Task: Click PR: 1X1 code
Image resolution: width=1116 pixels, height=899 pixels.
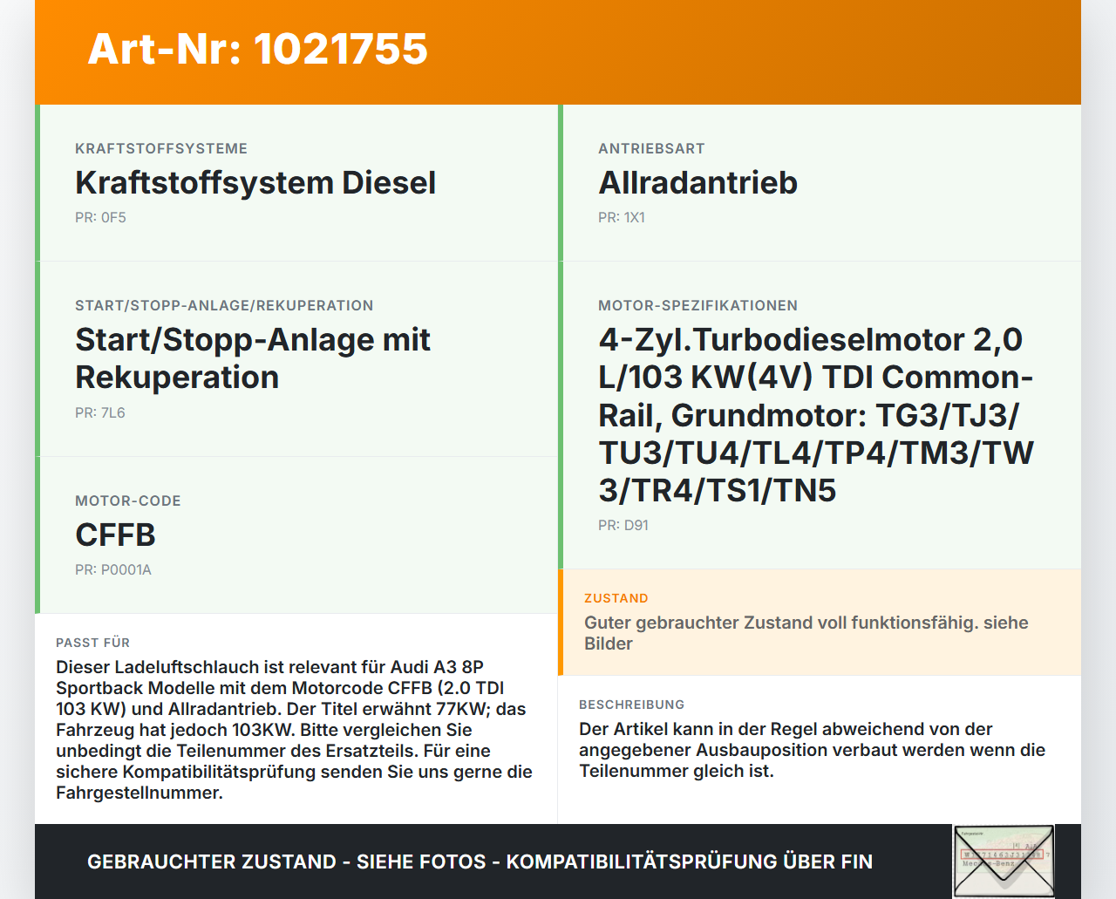Action: tap(622, 217)
